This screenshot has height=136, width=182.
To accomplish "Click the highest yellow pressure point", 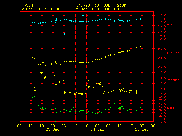I will tap(140, 47).
